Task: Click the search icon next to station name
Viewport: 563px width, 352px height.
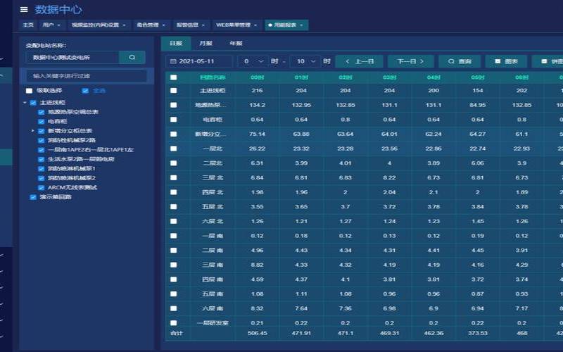Action: [132, 57]
